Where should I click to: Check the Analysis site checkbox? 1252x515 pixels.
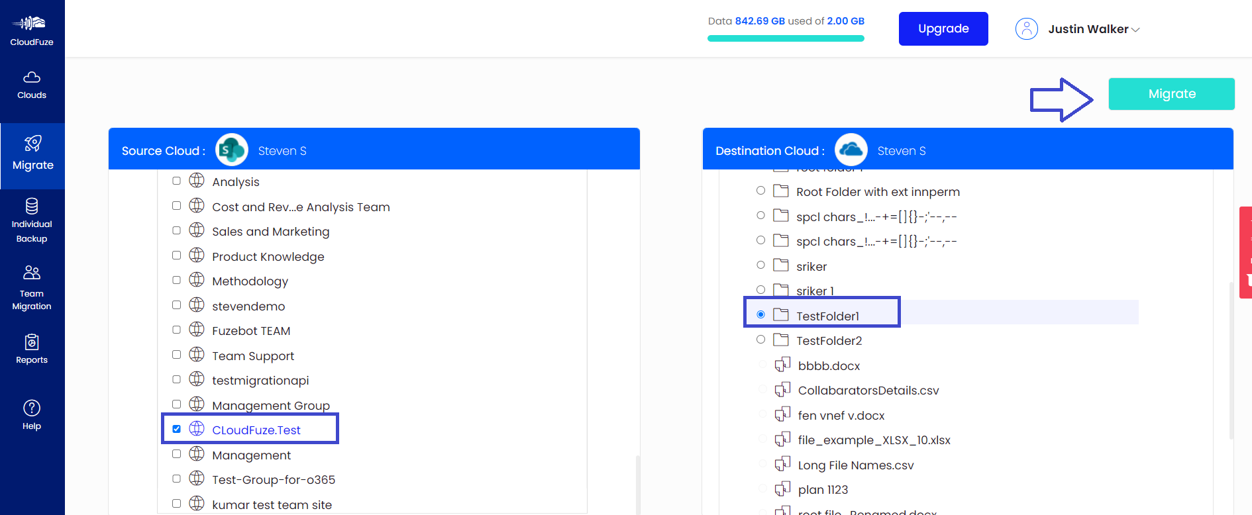(176, 181)
